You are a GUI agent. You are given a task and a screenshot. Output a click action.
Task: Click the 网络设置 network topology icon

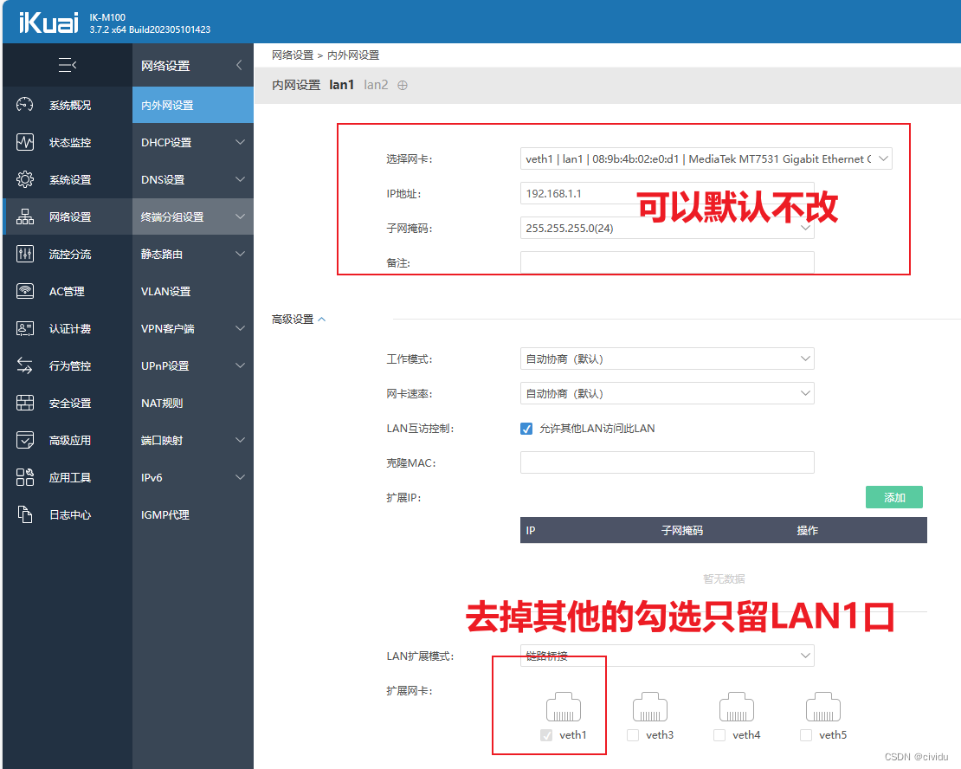click(24, 216)
